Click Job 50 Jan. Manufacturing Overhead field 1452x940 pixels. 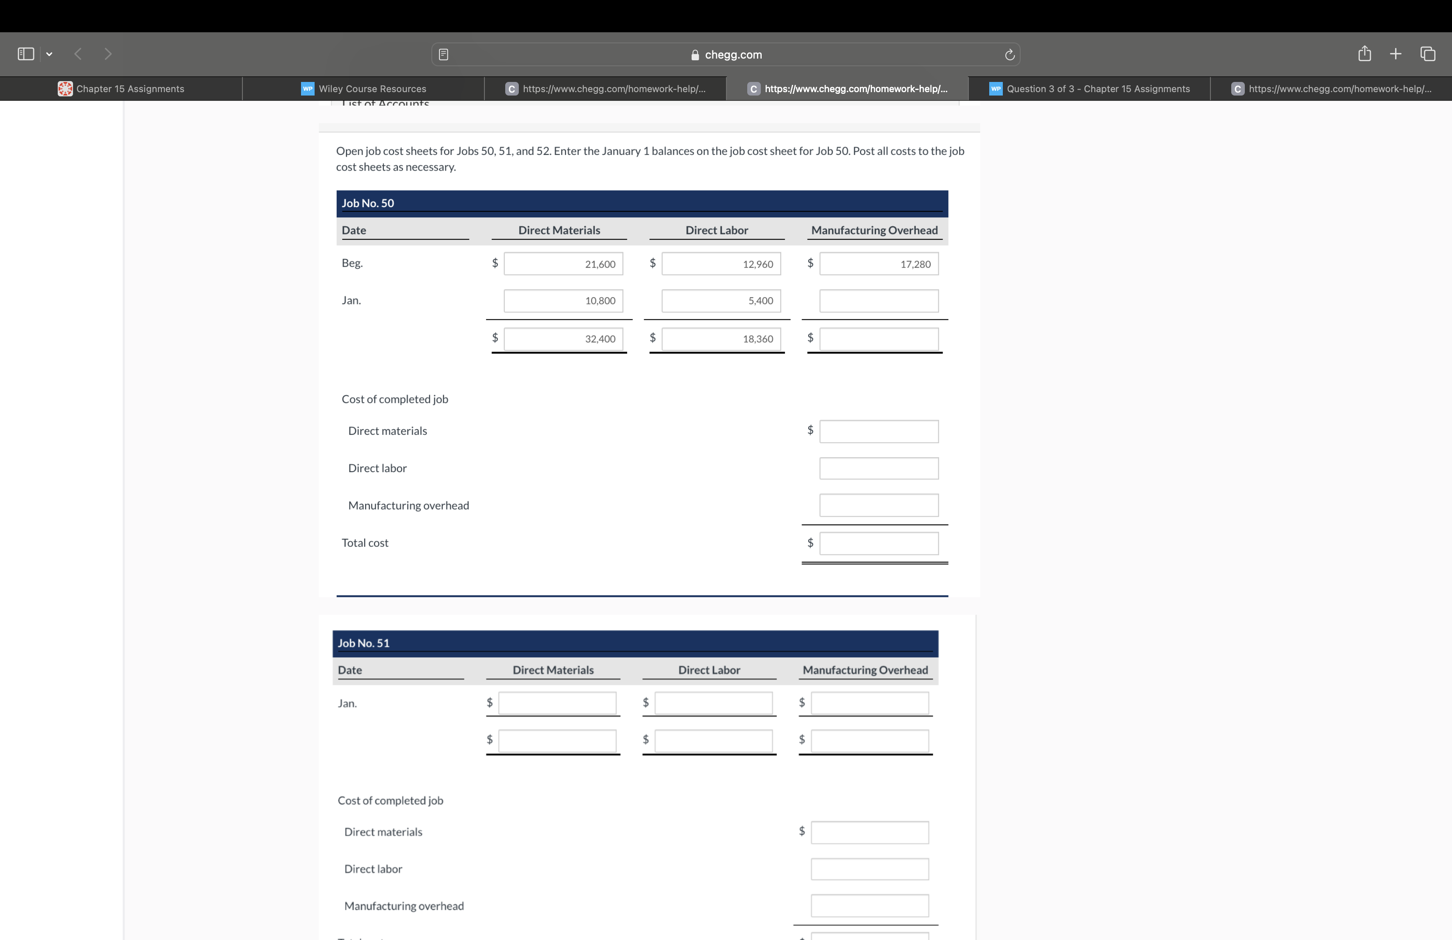pos(878,301)
